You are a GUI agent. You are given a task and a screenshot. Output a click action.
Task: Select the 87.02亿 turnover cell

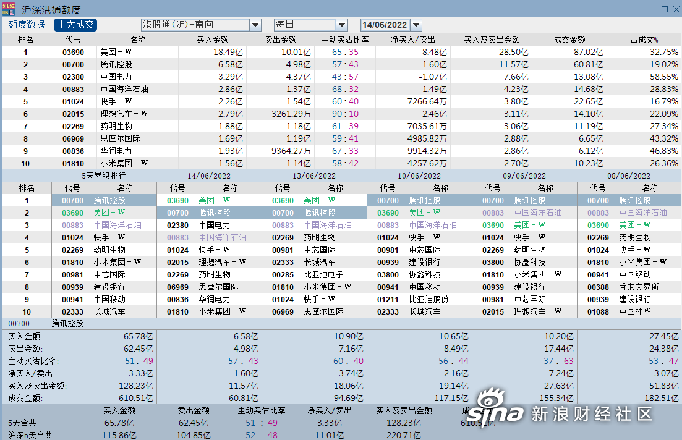pyautogui.click(x=589, y=52)
